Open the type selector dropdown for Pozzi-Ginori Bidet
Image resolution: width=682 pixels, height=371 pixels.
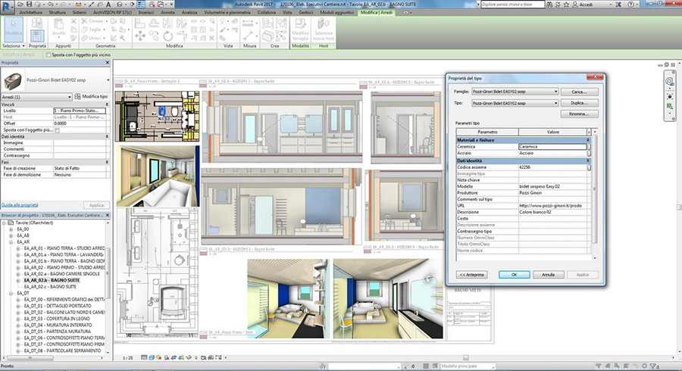click(x=108, y=80)
